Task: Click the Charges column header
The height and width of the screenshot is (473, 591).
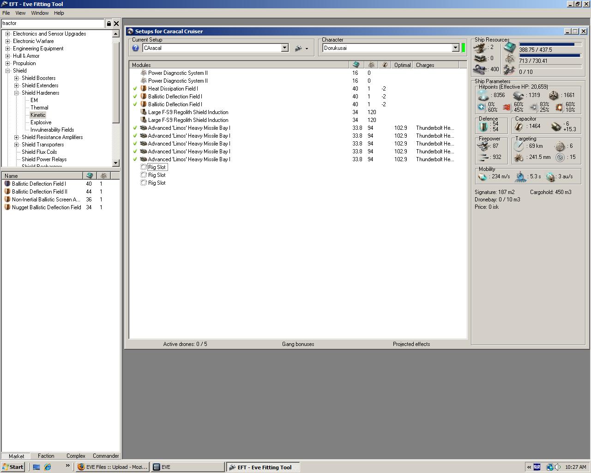Action: (x=436, y=65)
